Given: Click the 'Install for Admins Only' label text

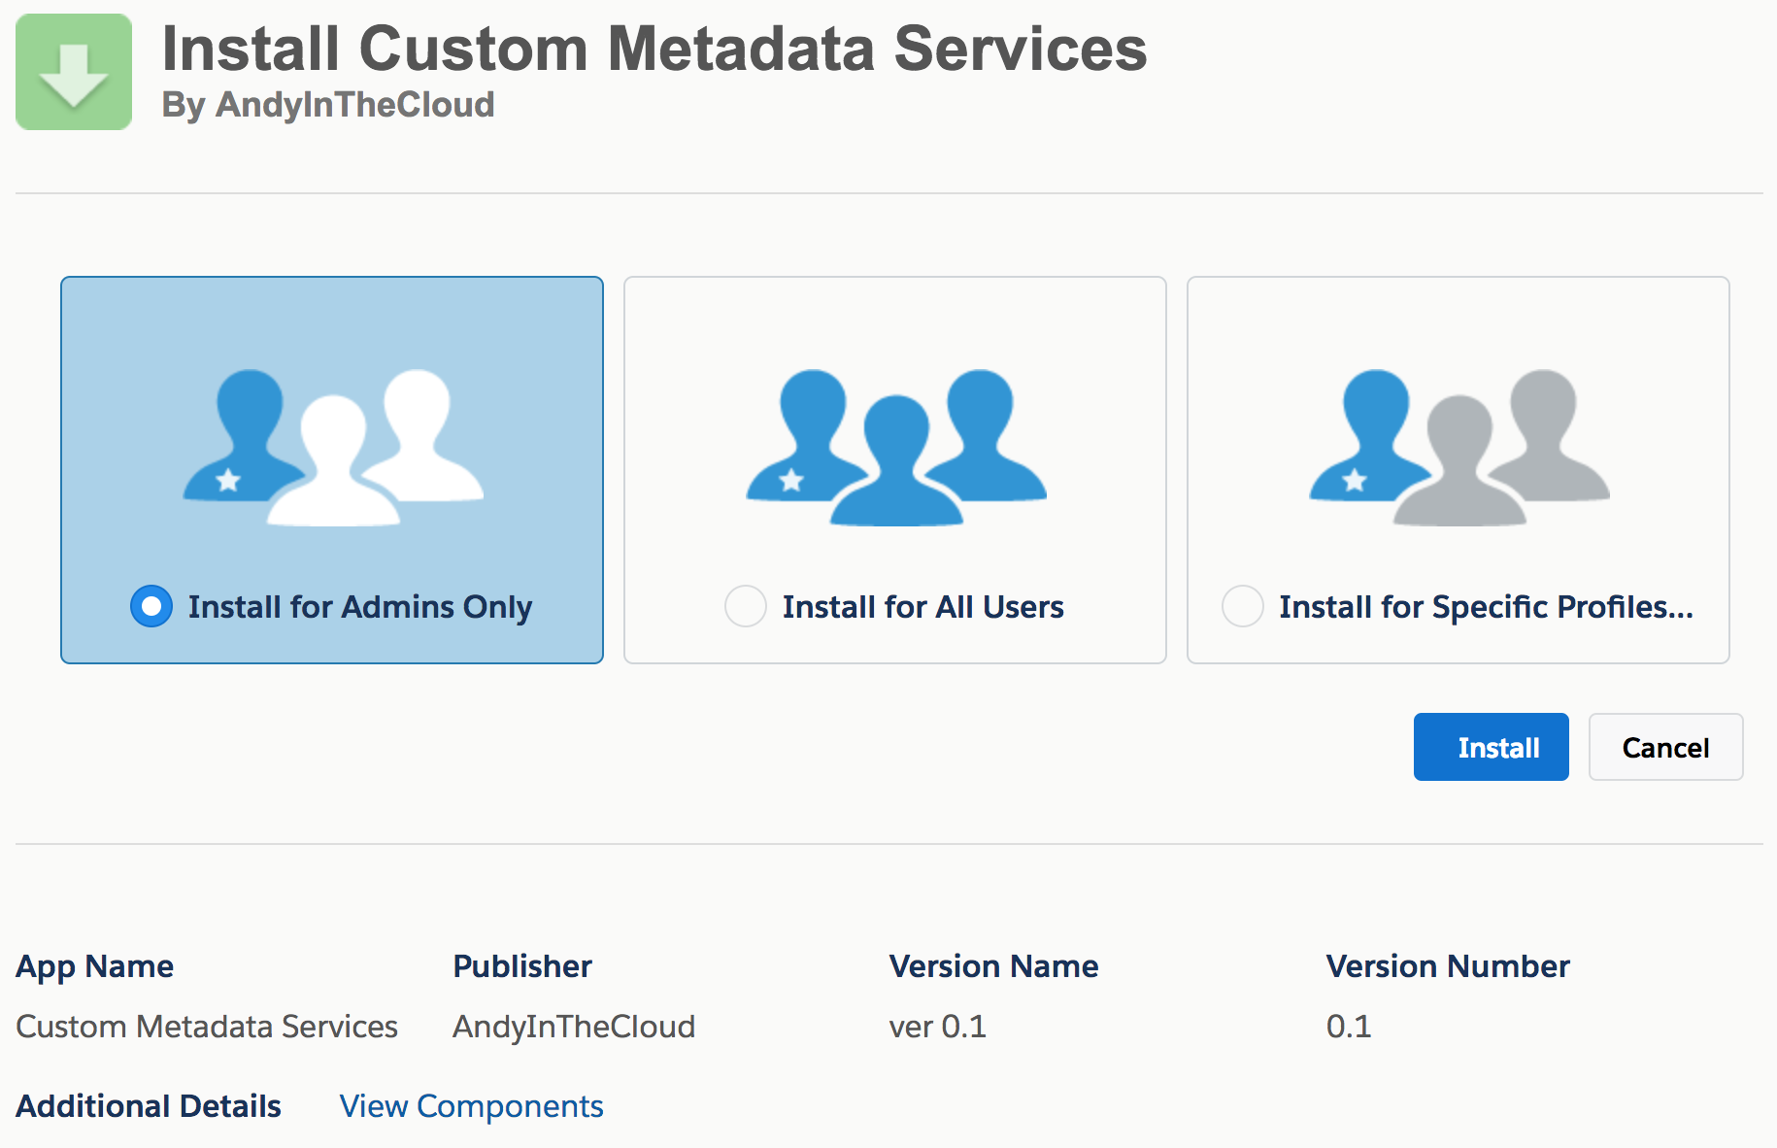Looking at the screenshot, I should [359, 607].
